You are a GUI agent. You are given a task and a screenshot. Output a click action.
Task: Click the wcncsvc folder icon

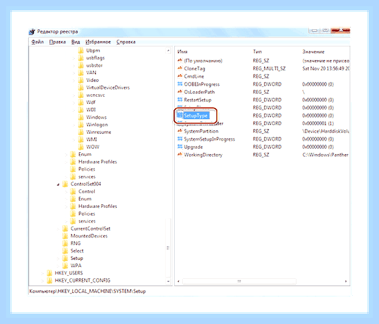click(81, 95)
